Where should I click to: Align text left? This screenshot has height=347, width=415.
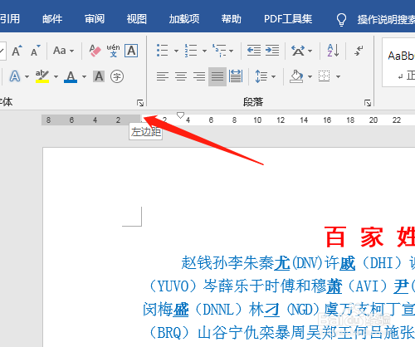pos(163,76)
